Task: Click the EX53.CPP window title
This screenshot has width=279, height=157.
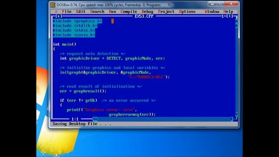Action: (144, 16)
